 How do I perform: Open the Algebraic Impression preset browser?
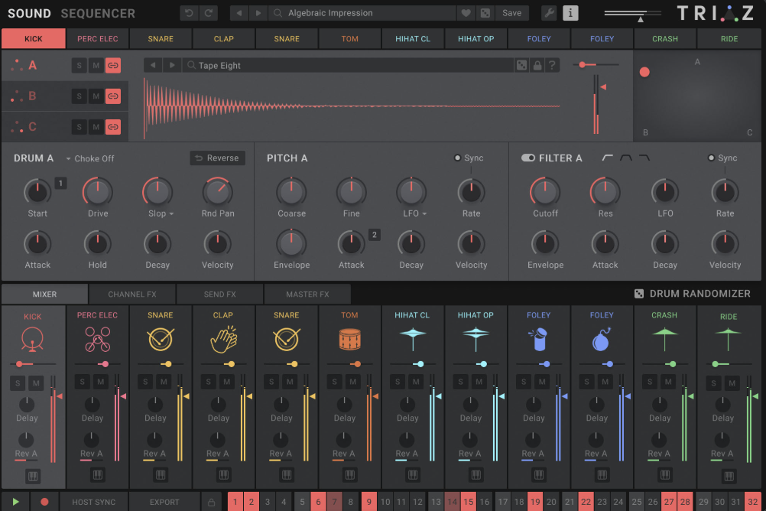(x=362, y=13)
